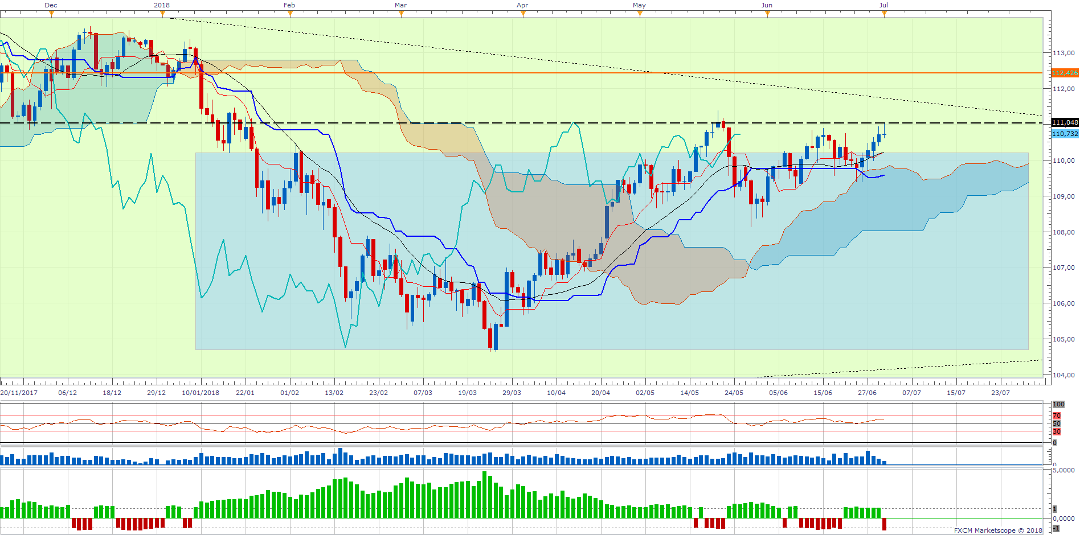Click the Apr month marker on top axis
This screenshot has height=535, width=1084.
click(x=522, y=5)
